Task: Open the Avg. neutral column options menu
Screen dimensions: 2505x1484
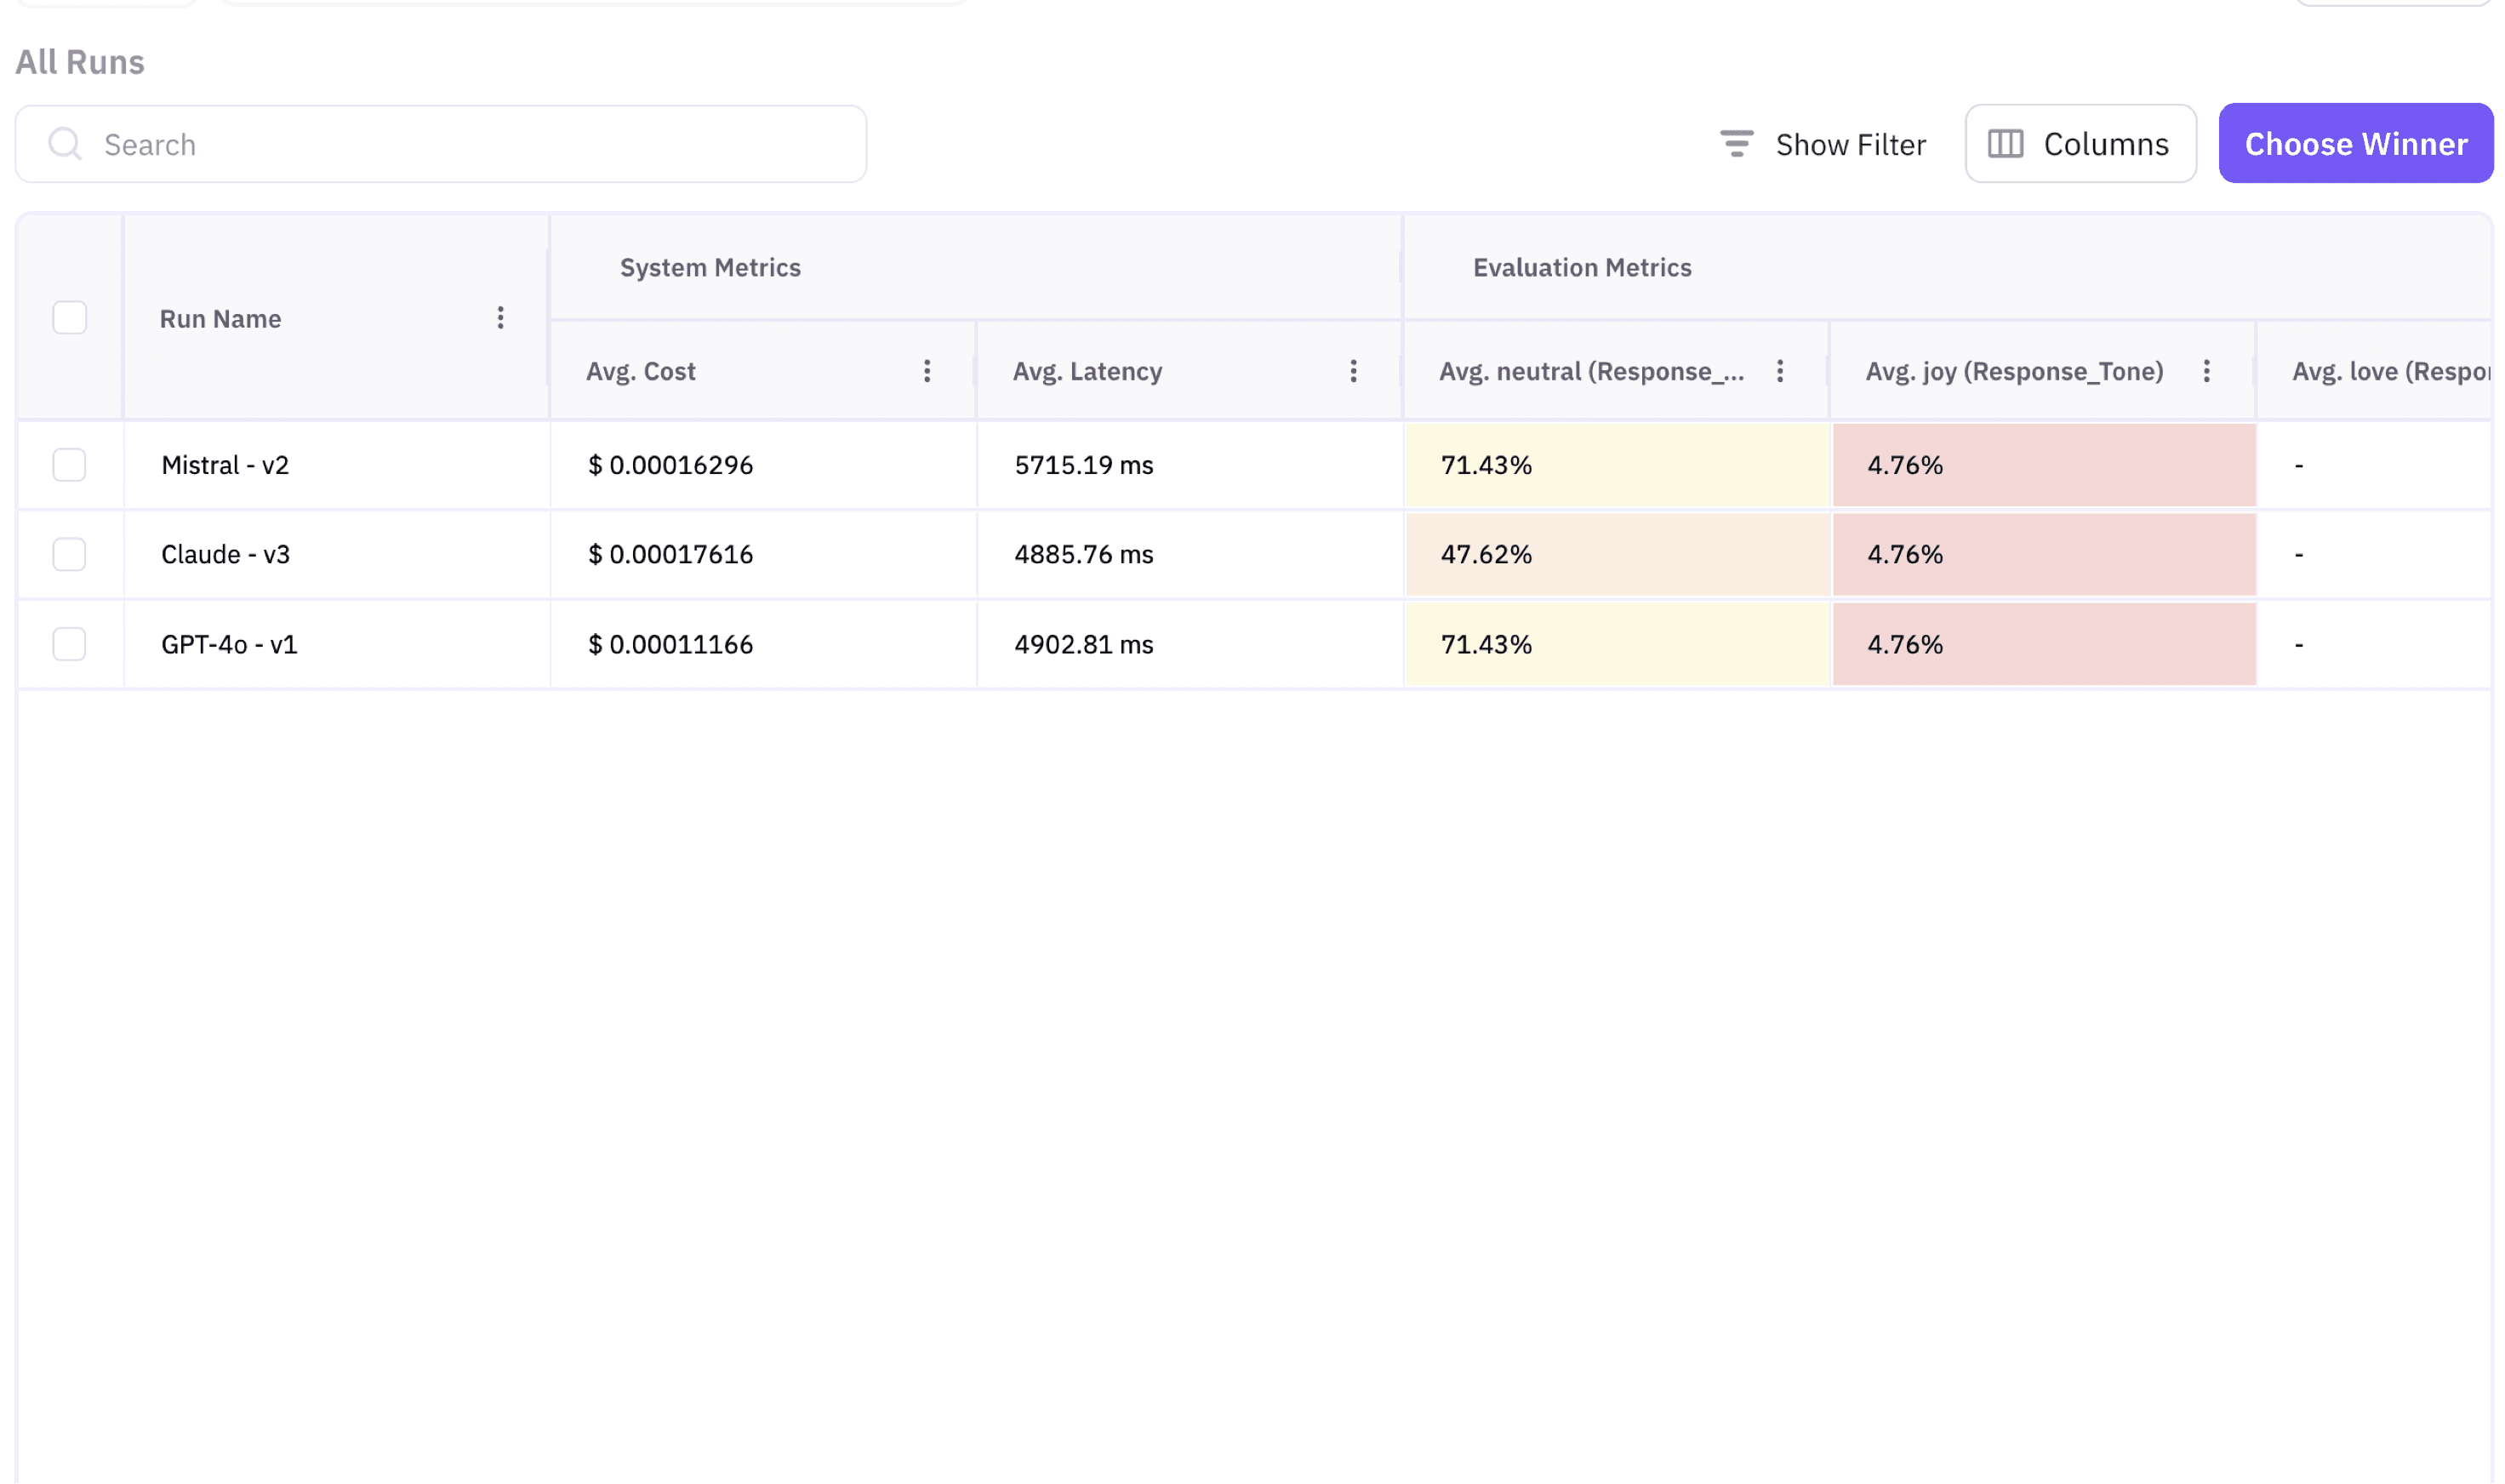Action: click(1781, 370)
